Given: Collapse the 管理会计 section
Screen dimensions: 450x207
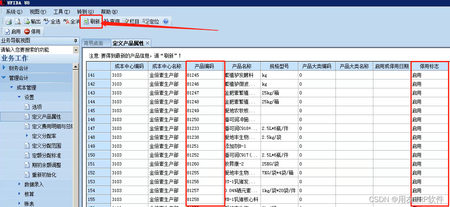Looking at the screenshot, I should (x=4, y=78).
